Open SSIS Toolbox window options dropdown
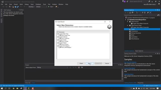Image resolution: width=161 pixels, height=90 pixels. click(x=19, y=10)
